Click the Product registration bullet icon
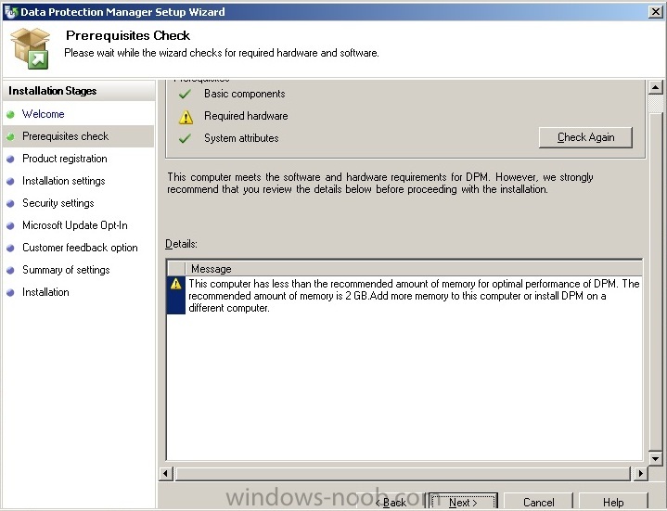 (x=10, y=159)
